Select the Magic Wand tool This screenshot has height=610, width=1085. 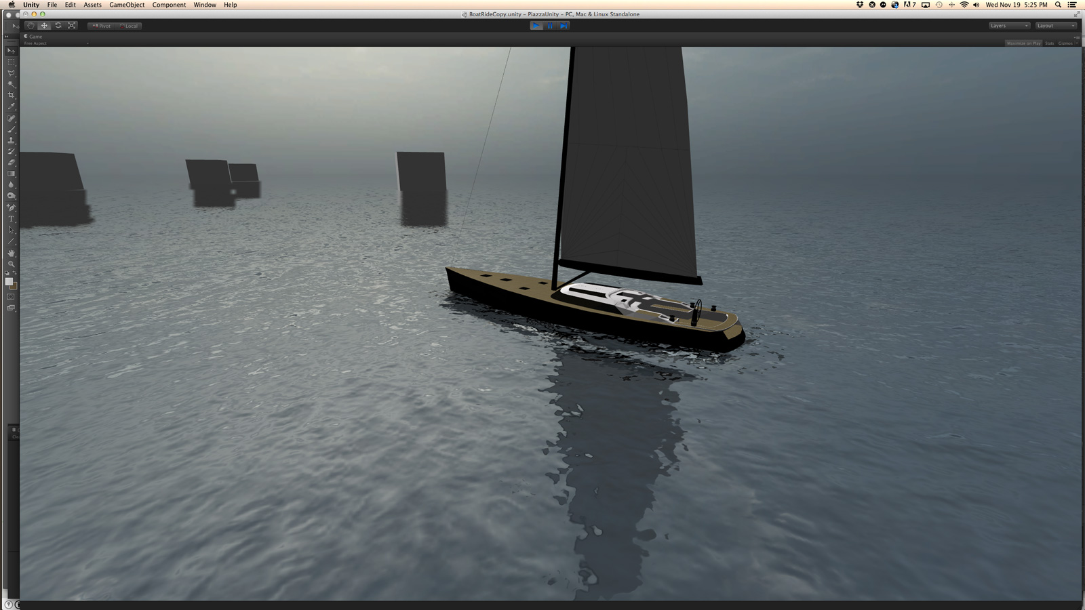pos(11,85)
